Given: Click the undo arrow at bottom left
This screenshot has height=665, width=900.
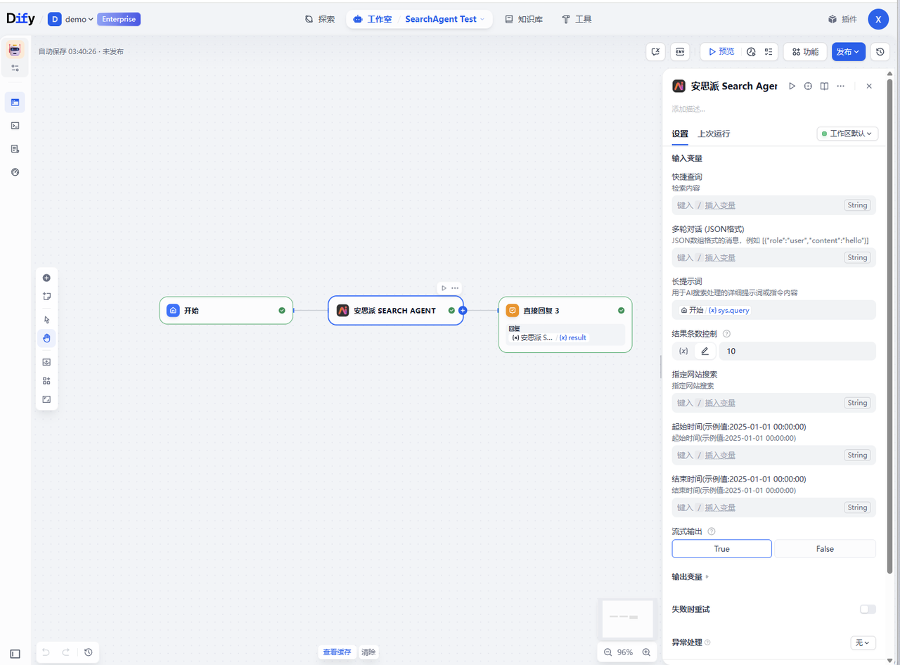Looking at the screenshot, I should pos(46,652).
